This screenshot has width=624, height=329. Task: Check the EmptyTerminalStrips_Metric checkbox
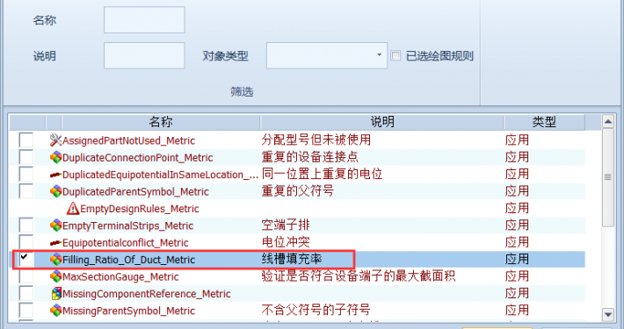tap(26, 225)
